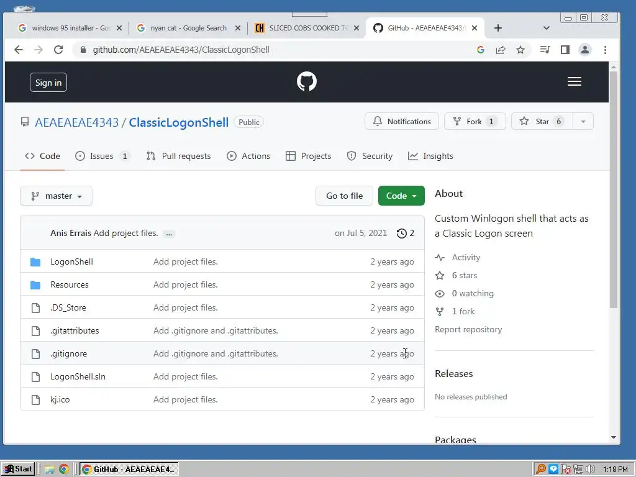Image resolution: width=636 pixels, height=477 pixels.
Task: Open the hamburger menu in GitHub header
Action: tap(575, 81)
